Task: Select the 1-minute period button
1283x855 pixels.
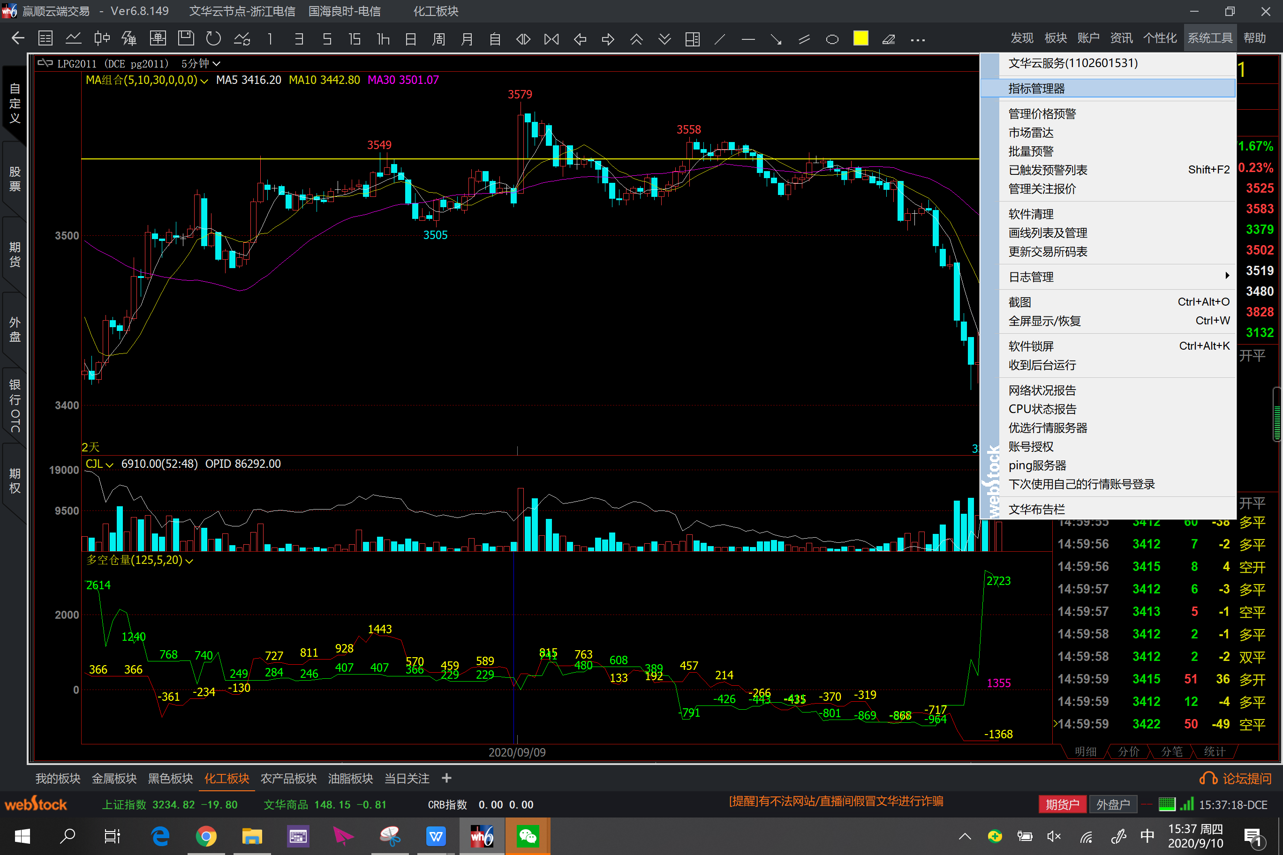Action: coord(270,39)
